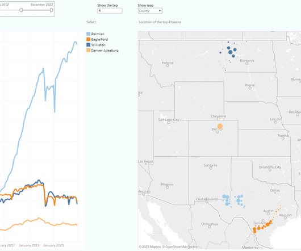Viewport: 301px width, 251px height.
Task: Select the Williston color swatch in legend
Action: [88, 45]
